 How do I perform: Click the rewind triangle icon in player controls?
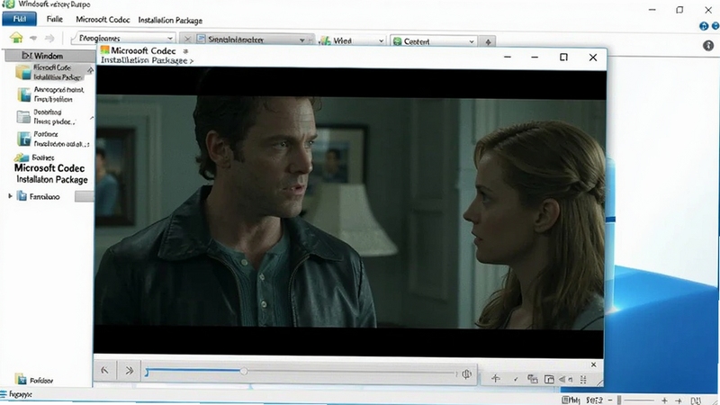(562, 379)
